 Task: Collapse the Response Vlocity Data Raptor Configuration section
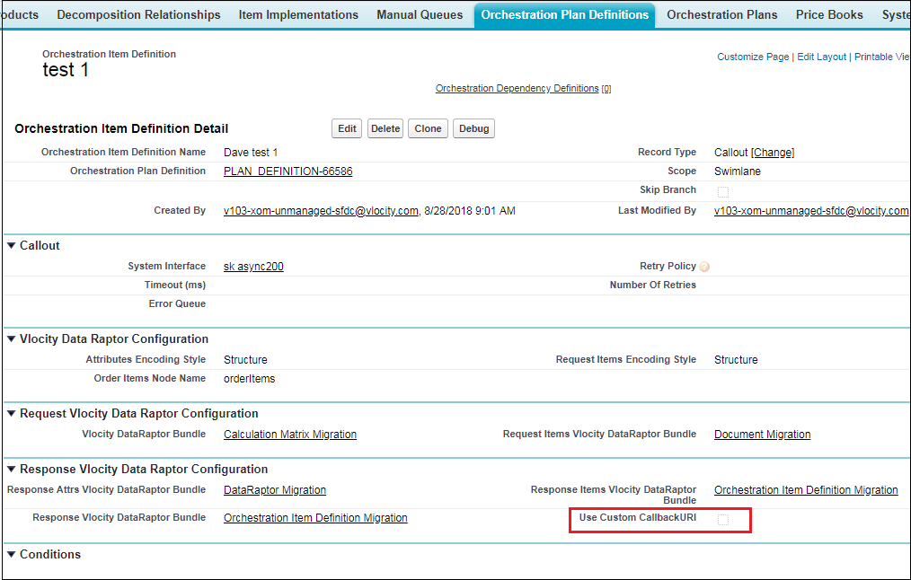(11, 469)
